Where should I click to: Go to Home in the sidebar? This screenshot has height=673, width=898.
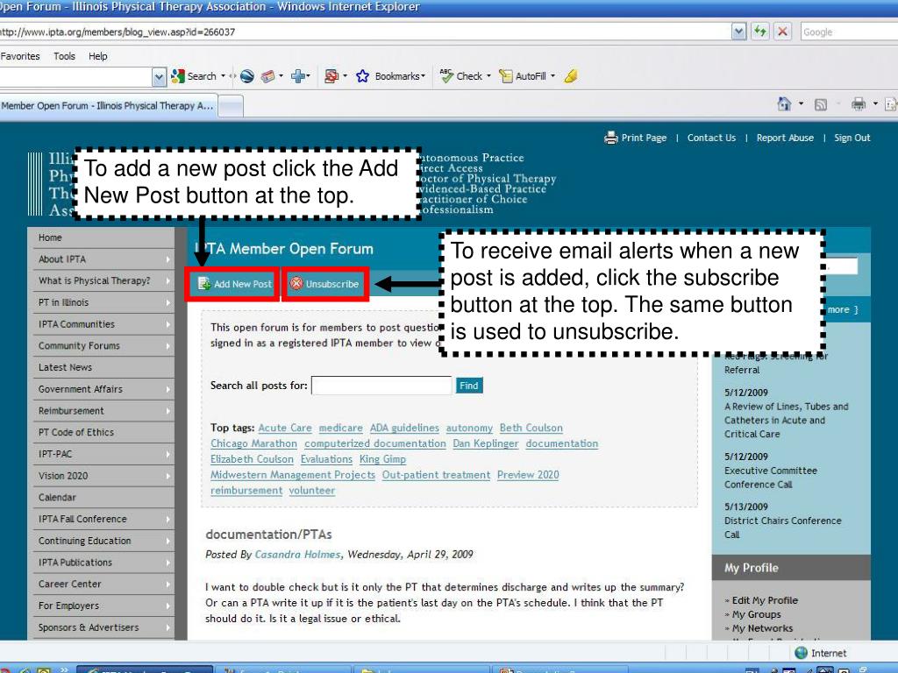point(103,237)
